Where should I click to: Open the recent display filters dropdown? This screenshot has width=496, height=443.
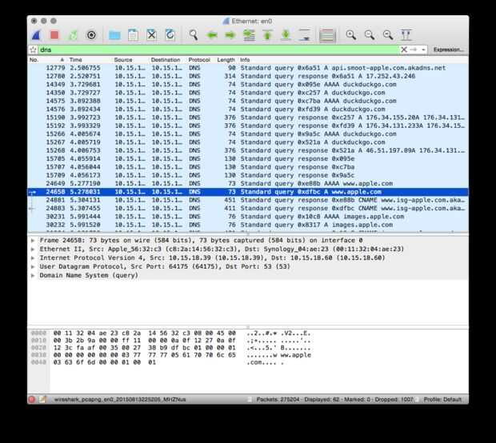(423, 50)
